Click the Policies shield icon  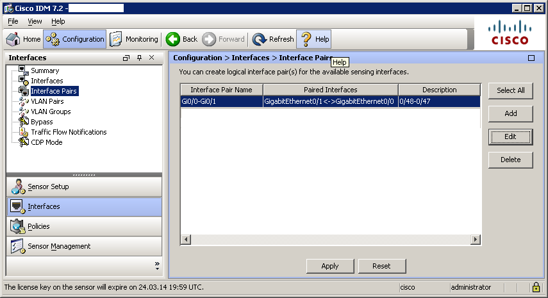(x=17, y=226)
